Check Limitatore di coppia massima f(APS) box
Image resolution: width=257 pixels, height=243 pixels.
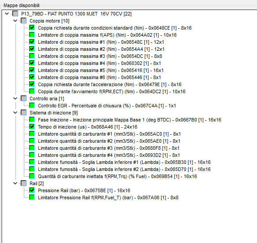pos(32,35)
